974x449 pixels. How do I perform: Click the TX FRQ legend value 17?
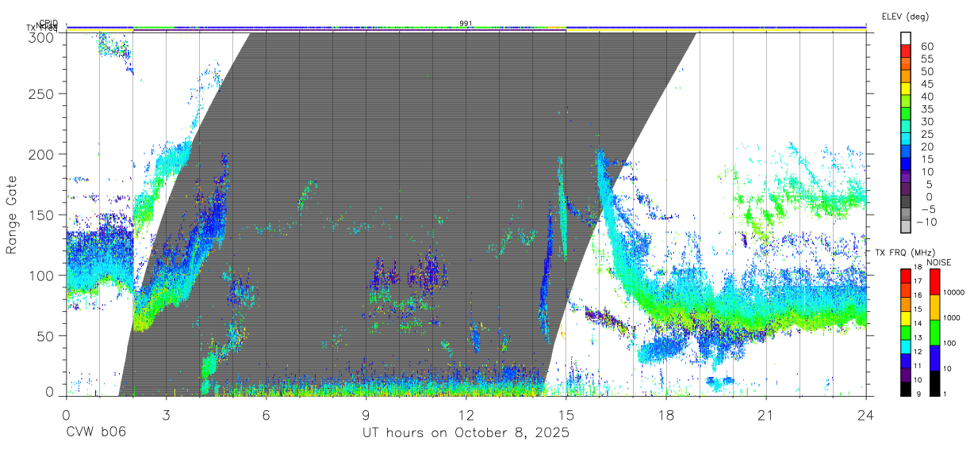click(918, 281)
